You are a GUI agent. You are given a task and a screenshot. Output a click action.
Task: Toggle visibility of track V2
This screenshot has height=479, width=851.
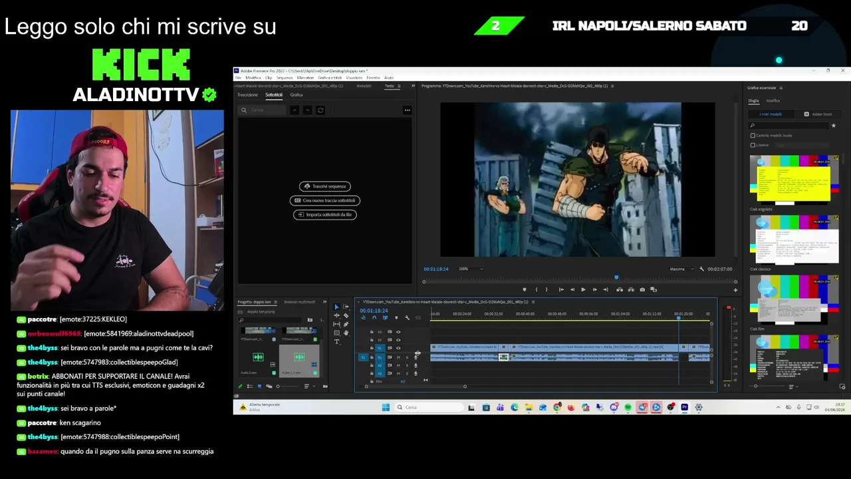tap(398, 340)
